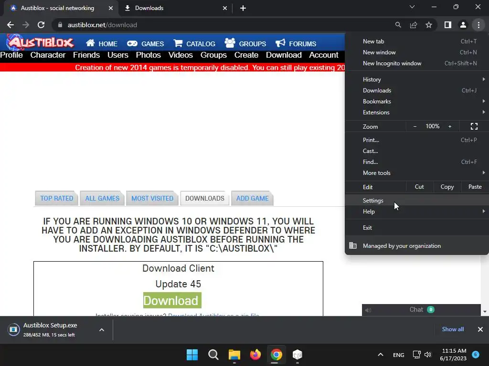Expand Austiblox Setup.exe download options chevron
The height and width of the screenshot is (366, 489).
pos(102,330)
